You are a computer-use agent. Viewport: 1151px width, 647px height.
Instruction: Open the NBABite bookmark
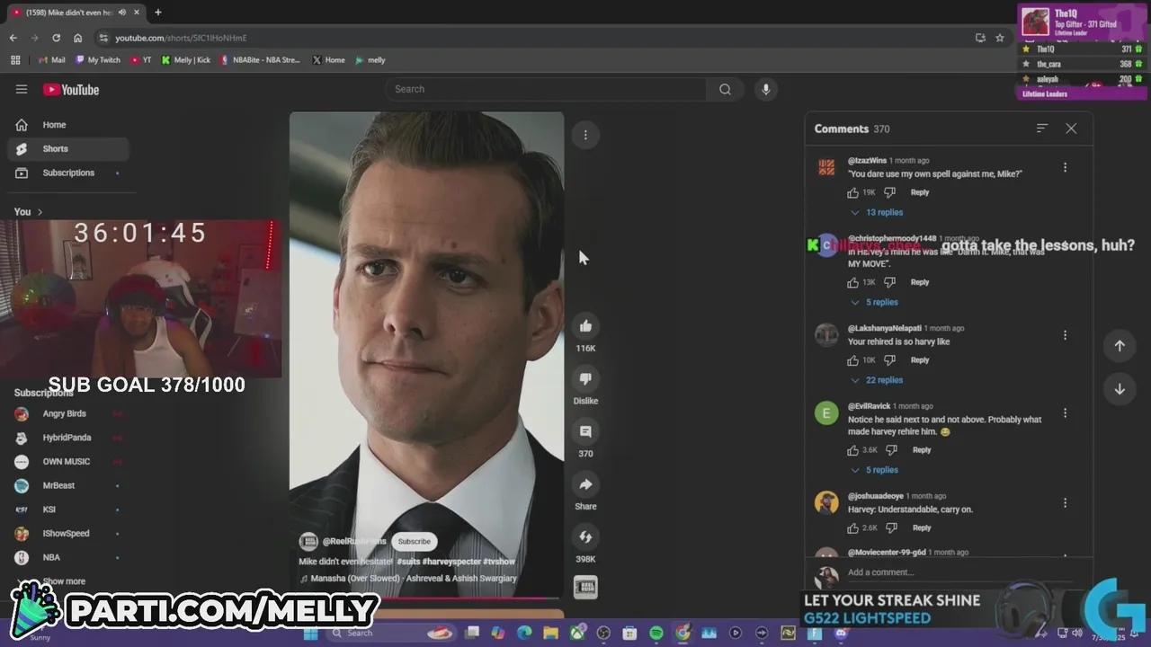(260, 60)
